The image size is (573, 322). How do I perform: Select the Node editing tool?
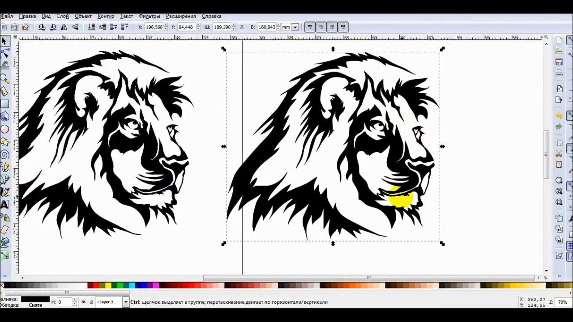pos(4,53)
